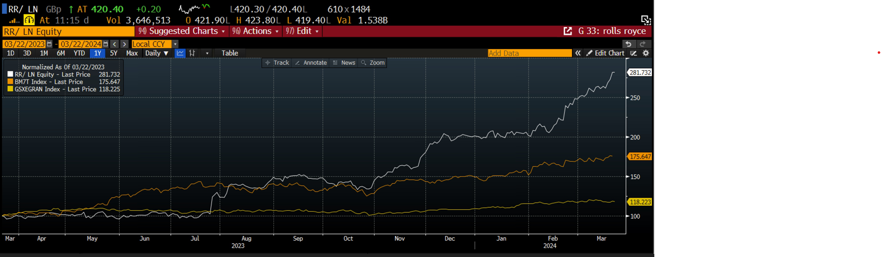Toggle the Track crosshair mode
Screen dimensions: 881x257
277,63
